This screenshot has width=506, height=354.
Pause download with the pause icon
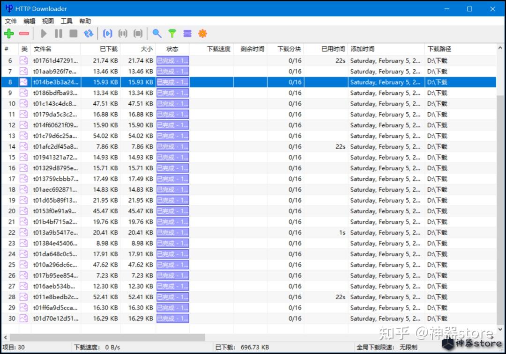tap(59, 34)
